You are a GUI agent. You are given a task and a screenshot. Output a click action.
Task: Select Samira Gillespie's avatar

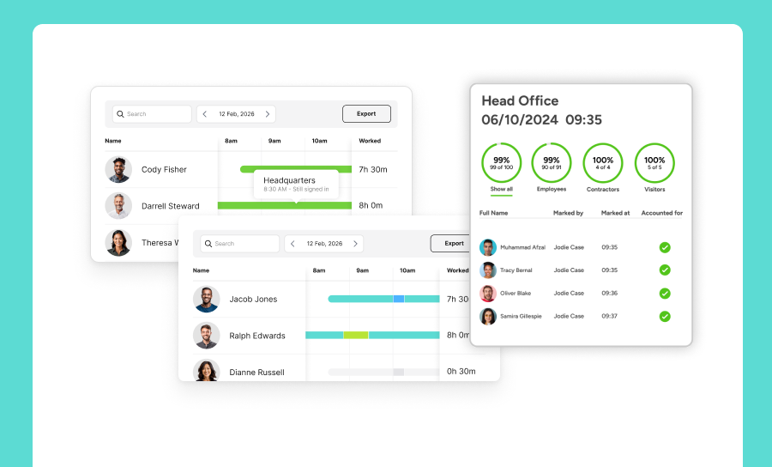[x=488, y=316]
